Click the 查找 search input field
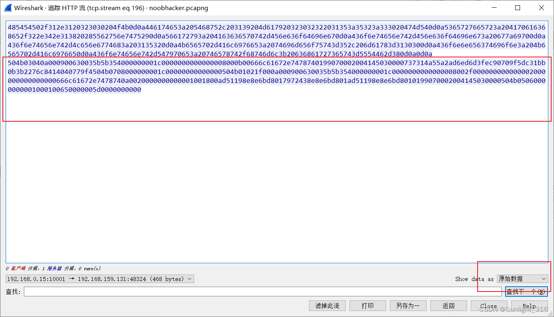 point(262,292)
